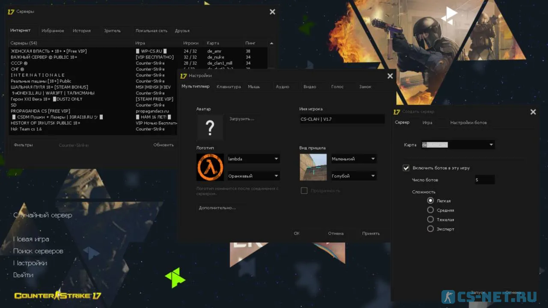Click Обновить button in Servers window
Screen dimensions: 548x308
pos(164,145)
